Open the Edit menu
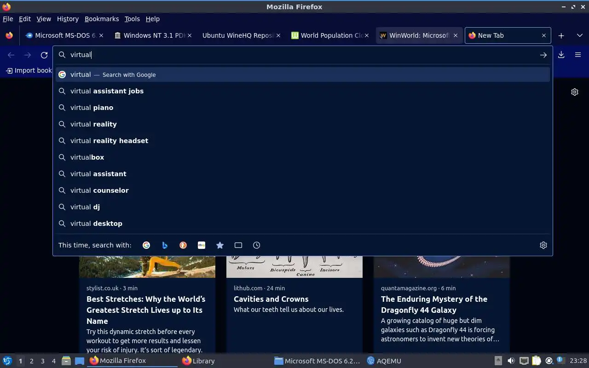Screen dimensions: 589x368 [x=25, y=19]
